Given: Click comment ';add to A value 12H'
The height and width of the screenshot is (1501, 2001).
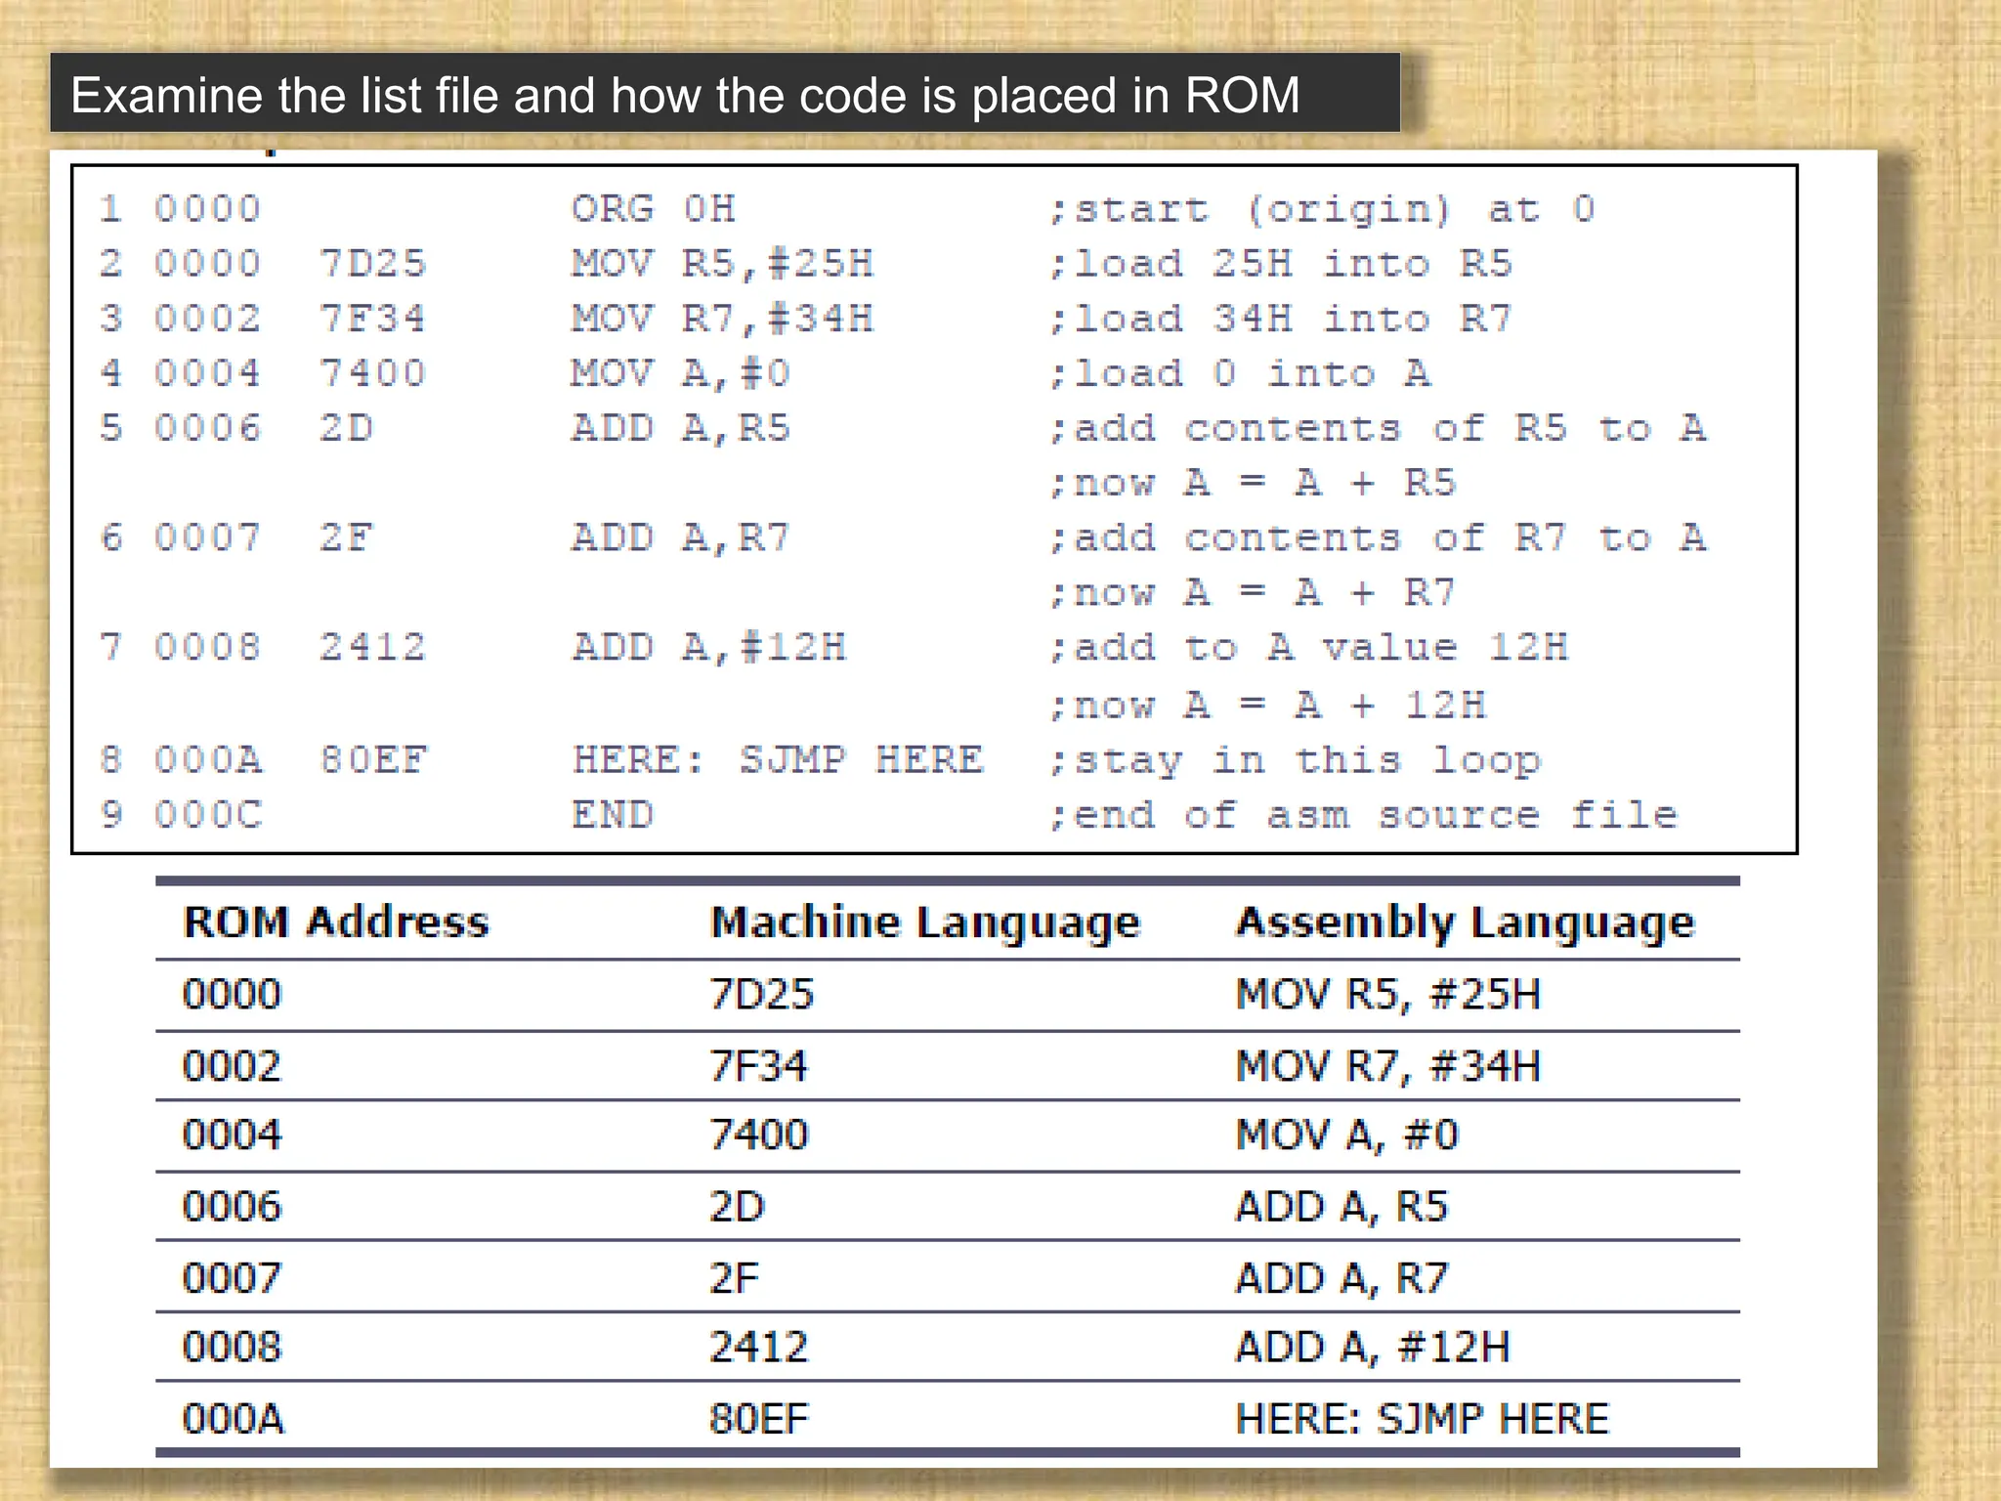Looking at the screenshot, I should [x=1309, y=647].
